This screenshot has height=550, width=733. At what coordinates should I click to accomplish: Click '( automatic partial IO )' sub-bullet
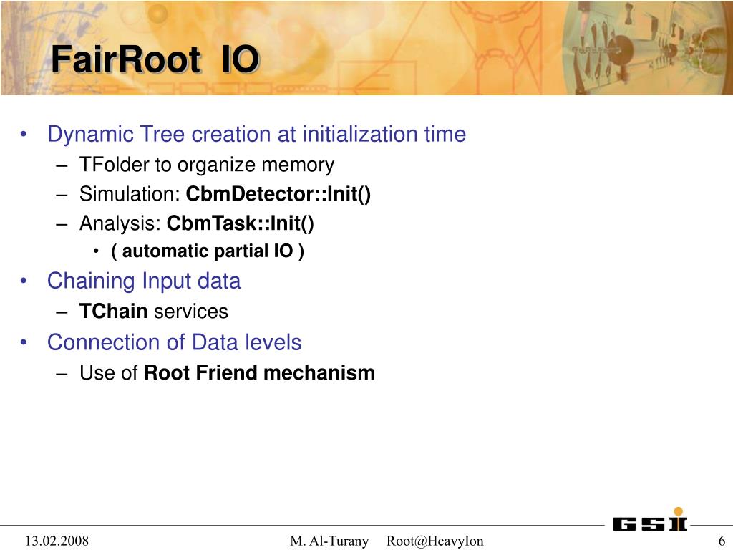click(x=208, y=251)
